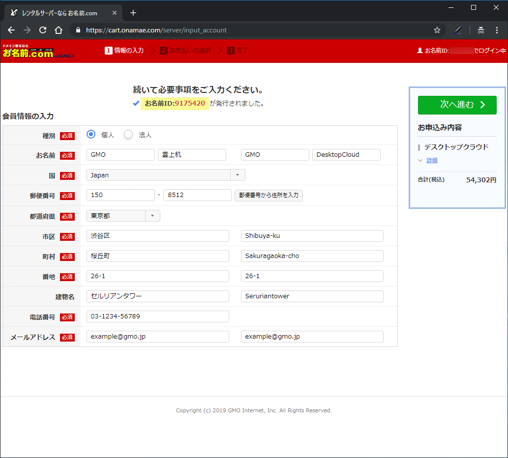Viewport: 508px width, 458px height.
Task: Click the user login icon in header
Action: point(420,51)
